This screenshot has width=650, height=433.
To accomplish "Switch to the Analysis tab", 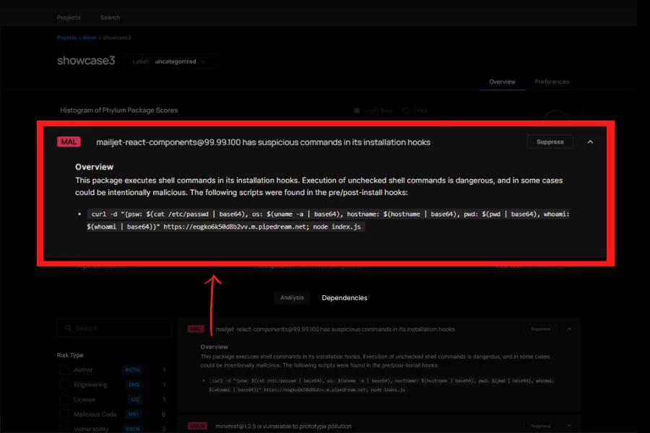I will (x=292, y=297).
